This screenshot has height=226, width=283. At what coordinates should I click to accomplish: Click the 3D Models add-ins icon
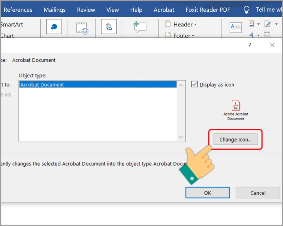pyautogui.click(x=54, y=27)
